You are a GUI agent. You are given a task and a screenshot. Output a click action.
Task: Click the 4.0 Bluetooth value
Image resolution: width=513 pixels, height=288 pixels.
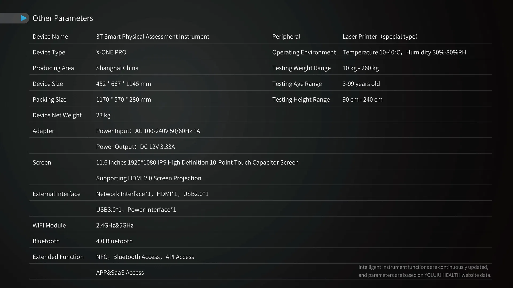[x=114, y=241]
